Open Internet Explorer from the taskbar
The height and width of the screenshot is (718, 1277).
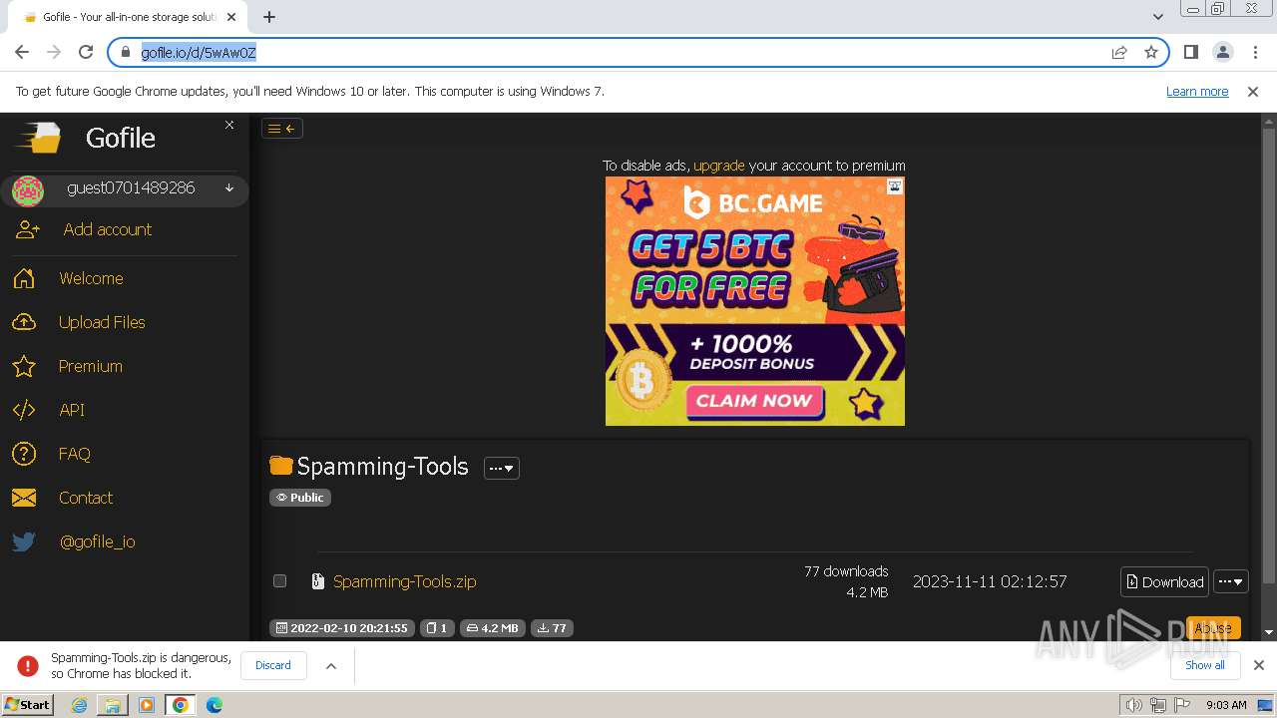(x=79, y=705)
